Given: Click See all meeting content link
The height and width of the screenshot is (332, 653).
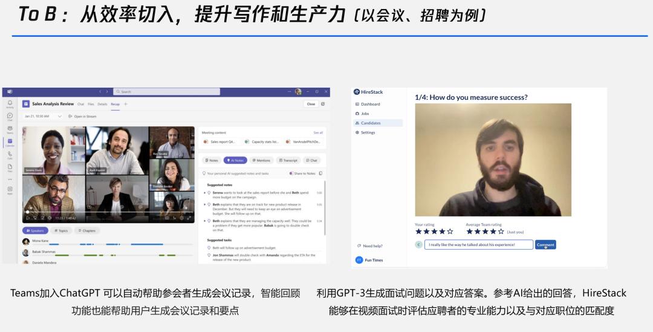Looking at the screenshot, I should (318, 132).
